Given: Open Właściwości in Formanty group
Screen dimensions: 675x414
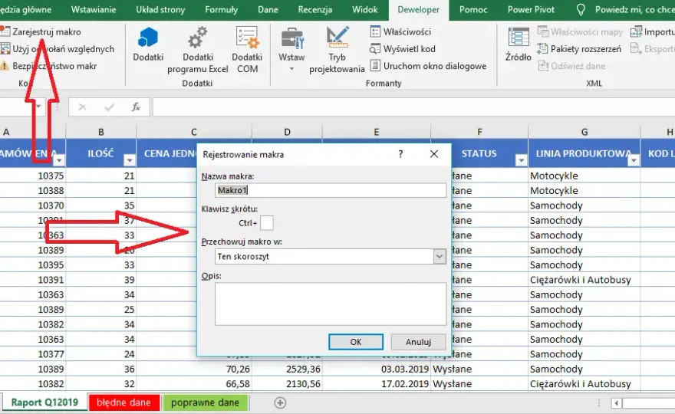Looking at the screenshot, I should pos(400,32).
